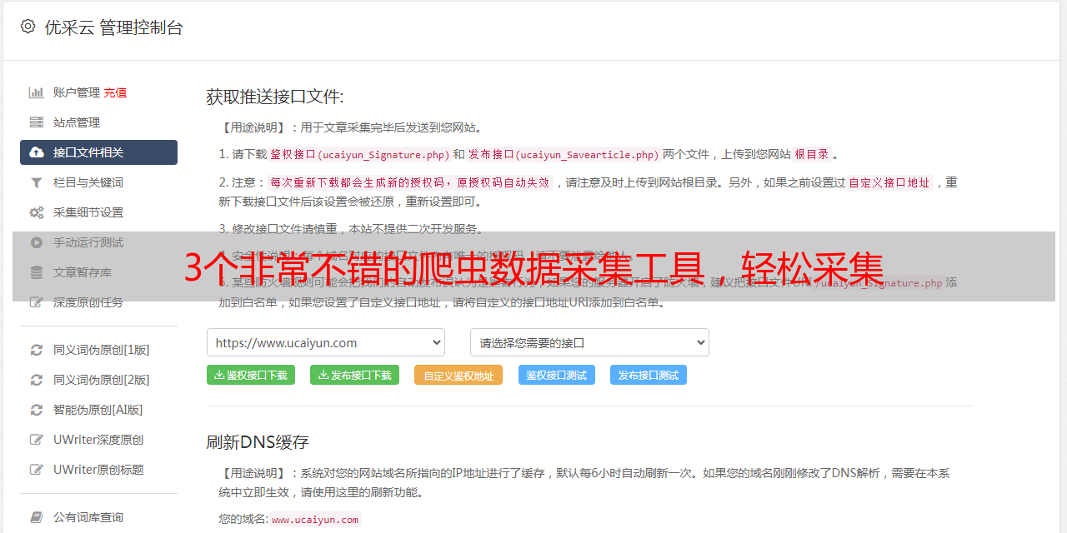Expand the https://www.ucaiyun.com site dropdown
1067x533 pixels.
[326, 342]
